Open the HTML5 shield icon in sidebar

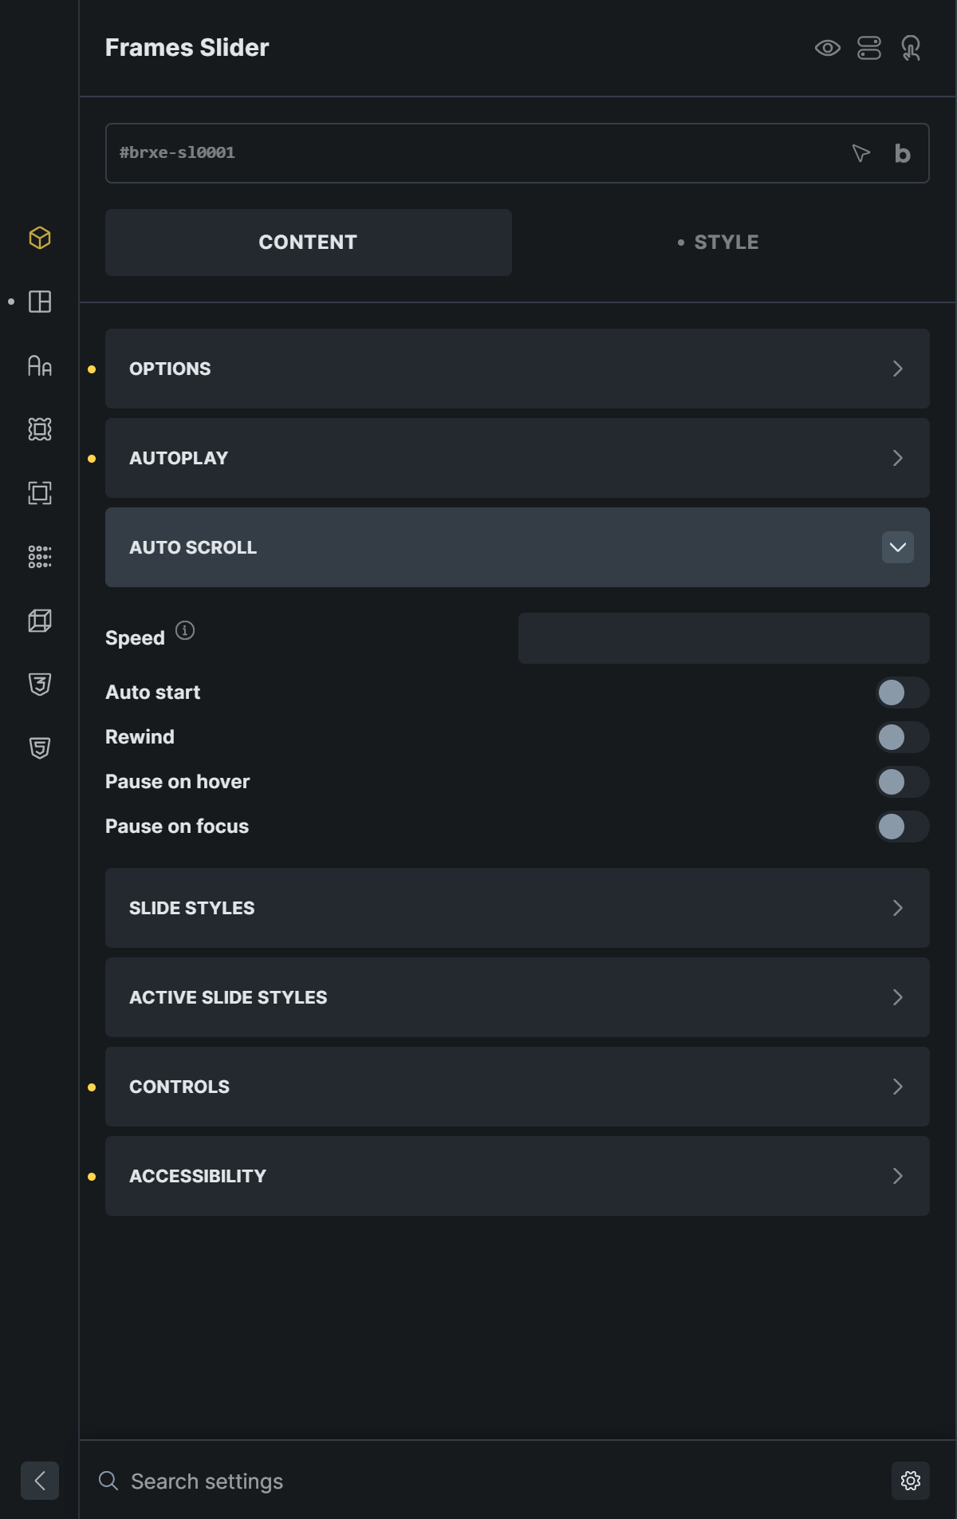pos(40,748)
